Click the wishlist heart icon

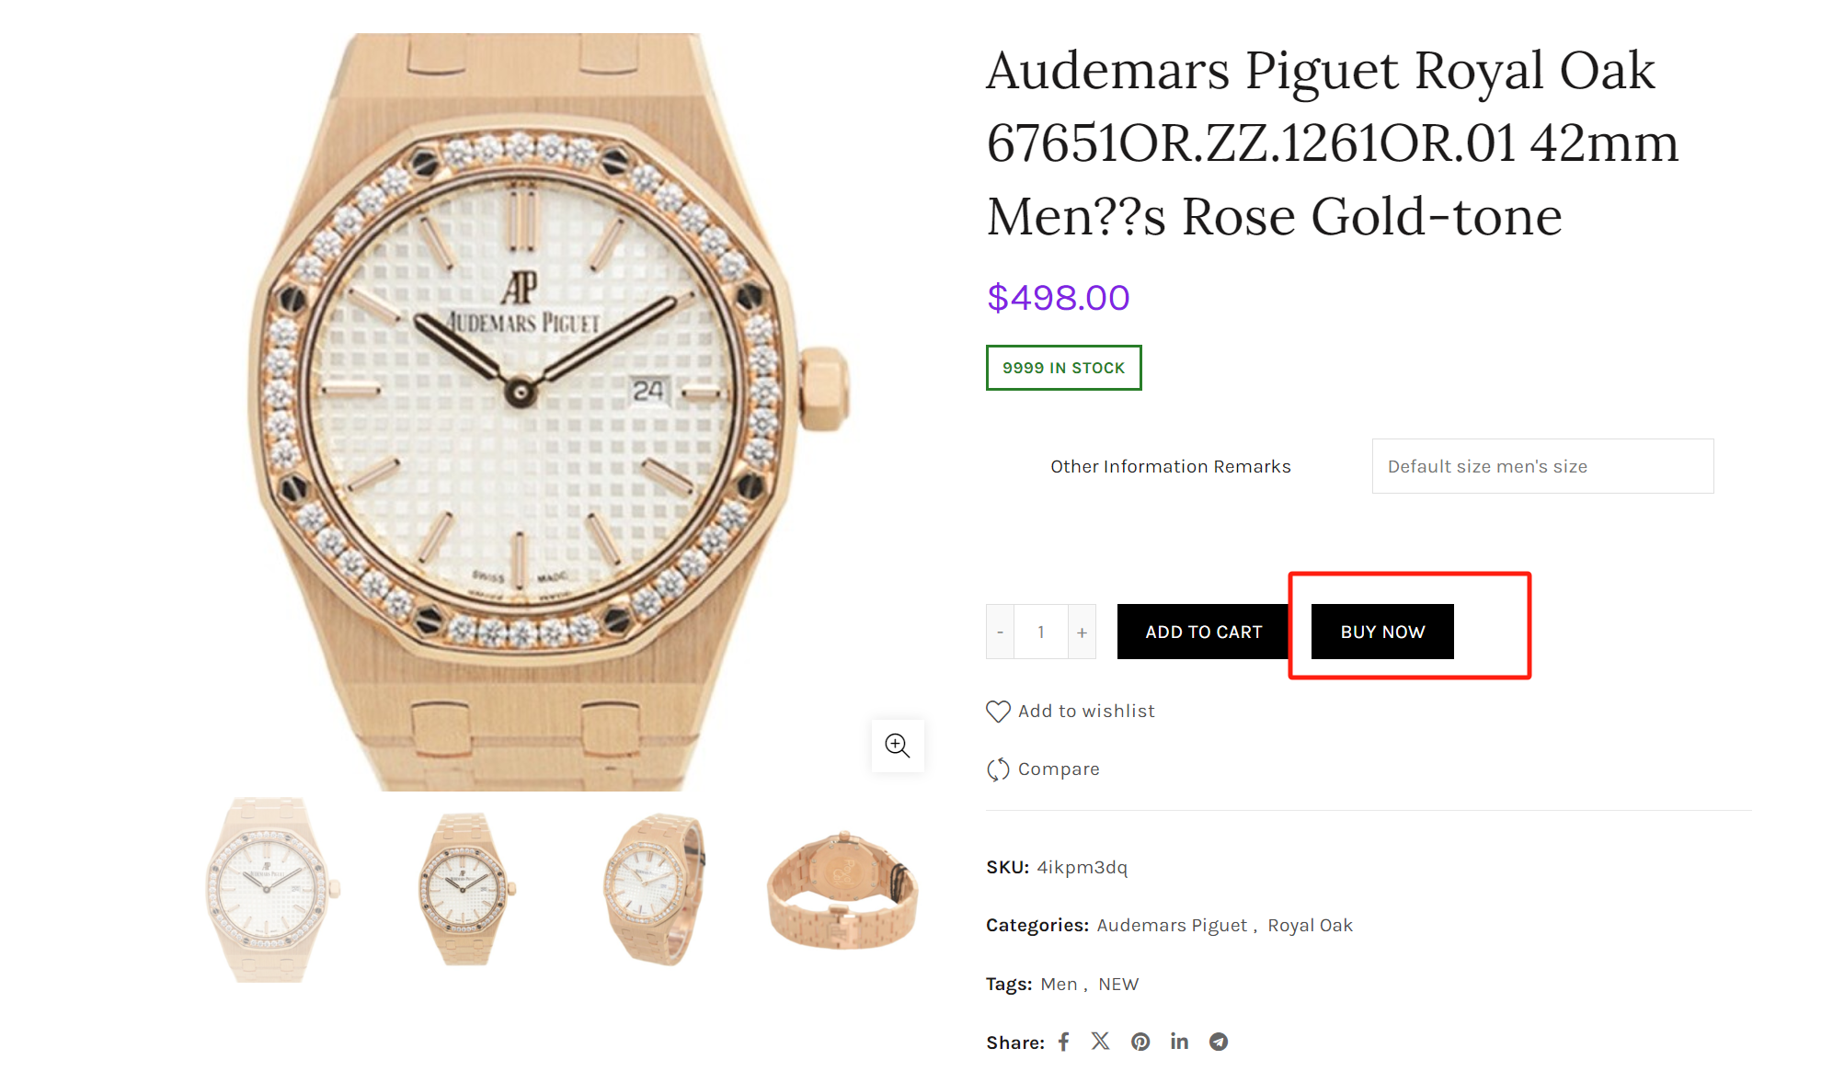tap(998, 712)
